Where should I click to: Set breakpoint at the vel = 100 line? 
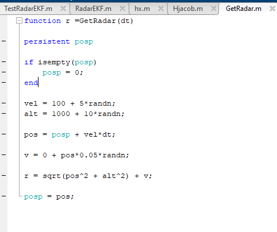tap(3, 103)
